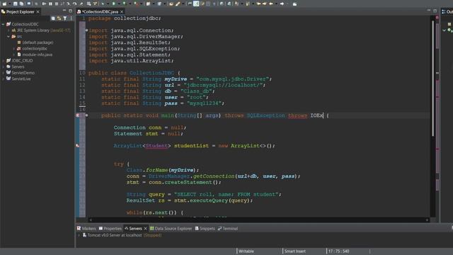Click the quick-fix marker beside ArrayList<Student> line

(77, 146)
